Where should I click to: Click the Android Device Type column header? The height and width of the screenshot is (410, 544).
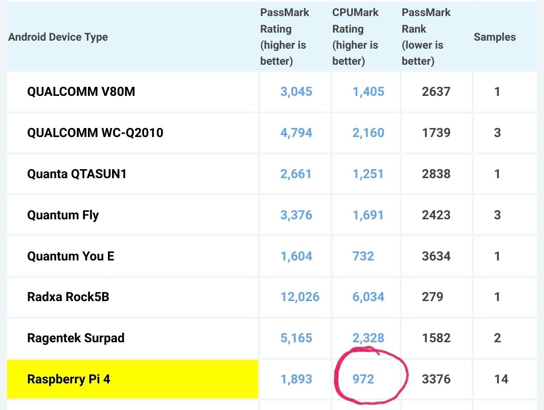[x=58, y=37]
